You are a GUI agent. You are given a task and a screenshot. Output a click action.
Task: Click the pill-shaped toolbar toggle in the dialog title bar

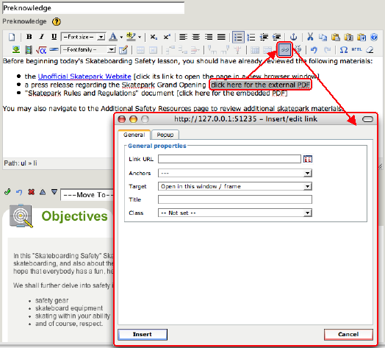[x=367, y=119]
